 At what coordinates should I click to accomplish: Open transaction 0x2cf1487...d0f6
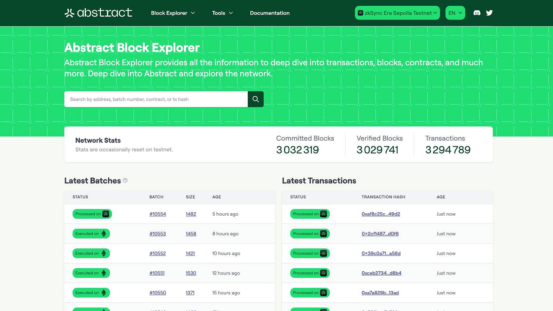[x=380, y=234]
